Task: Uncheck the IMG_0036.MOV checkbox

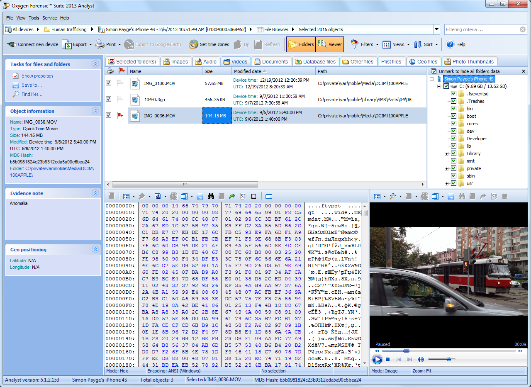Action: (109, 115)
